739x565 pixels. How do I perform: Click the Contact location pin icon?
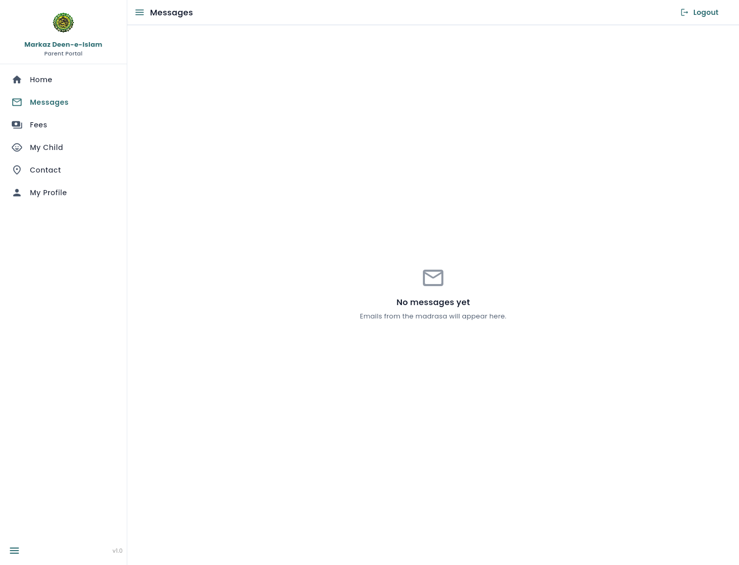click(17, 170)
